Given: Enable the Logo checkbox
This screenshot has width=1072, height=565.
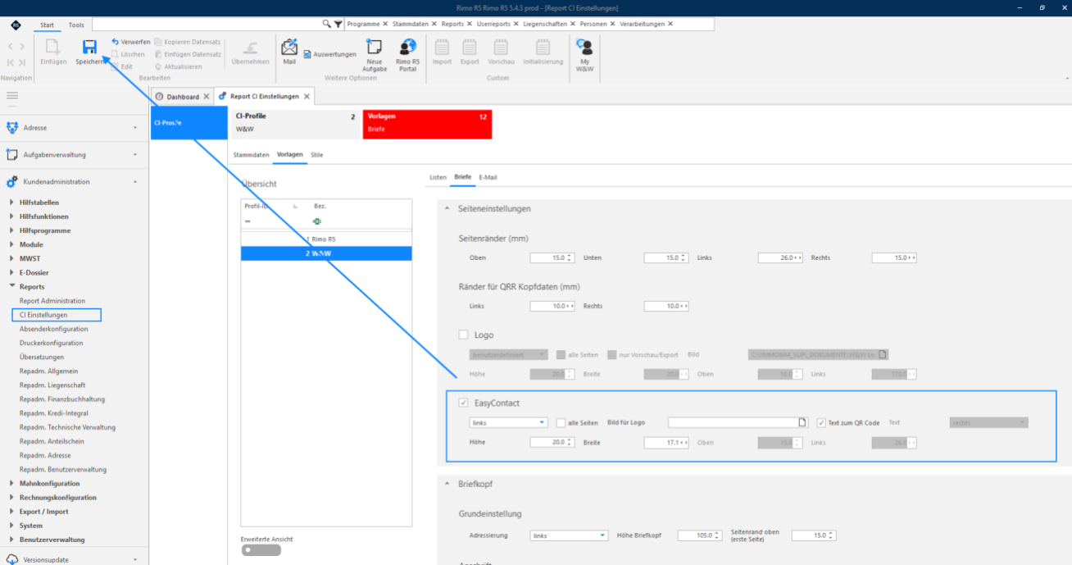Looking at the screenshot, I should 464,335.
